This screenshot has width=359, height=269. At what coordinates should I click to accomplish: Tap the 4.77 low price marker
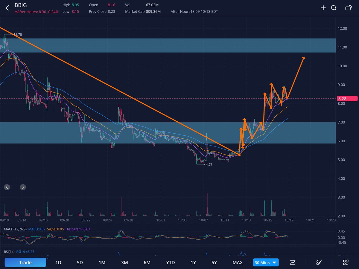209,164
